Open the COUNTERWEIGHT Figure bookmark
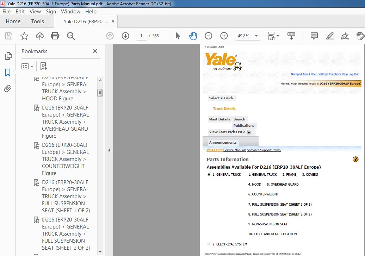365x256 pixels. tap(66, 159)
